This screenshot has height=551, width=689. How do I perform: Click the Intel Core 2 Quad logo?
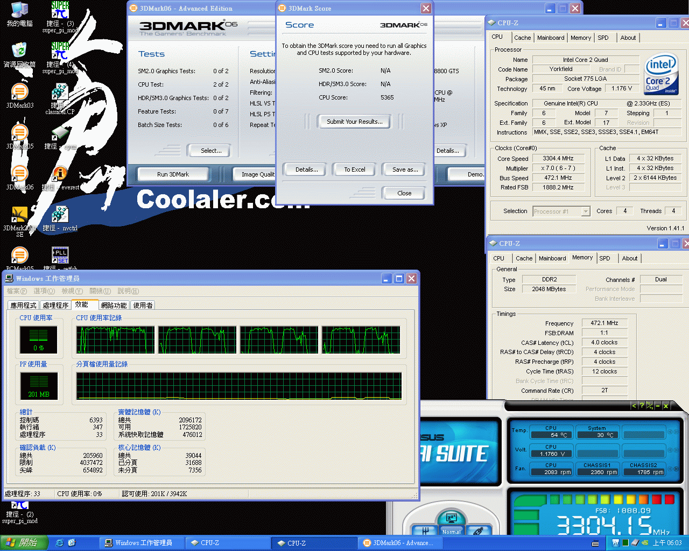[x=661, y=74]
